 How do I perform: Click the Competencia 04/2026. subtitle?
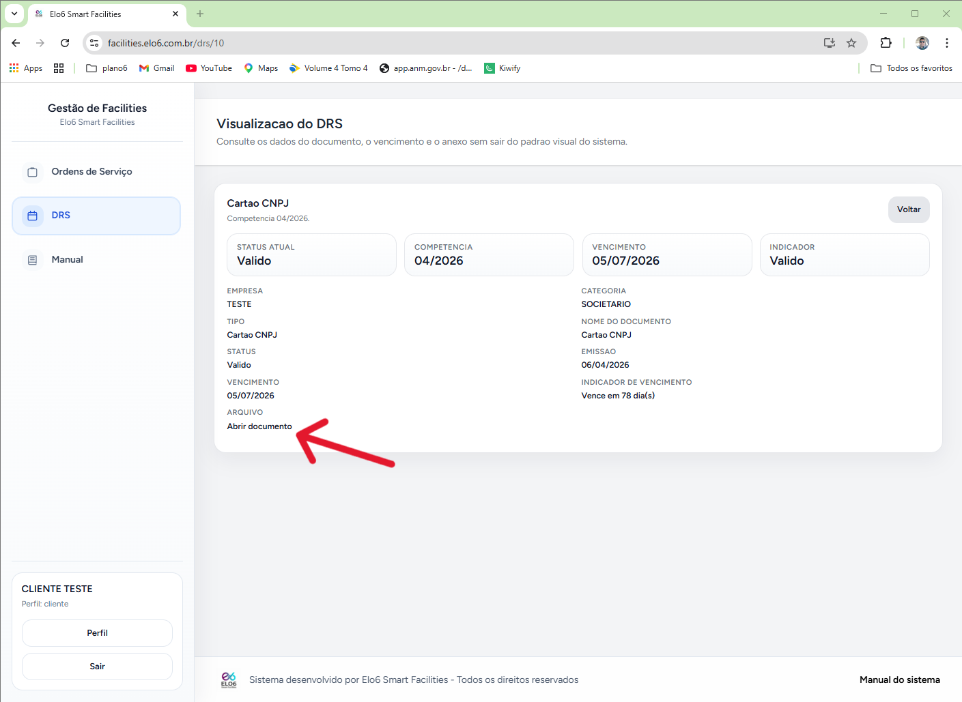268,218
